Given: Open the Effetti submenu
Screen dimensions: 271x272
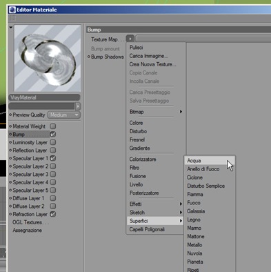Looking at the screenshot, I should 155,204.
